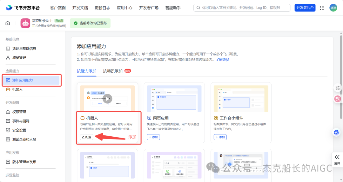Click 成员管理 person icon
Screen dimensions: 343x182
tap(8, 58)
